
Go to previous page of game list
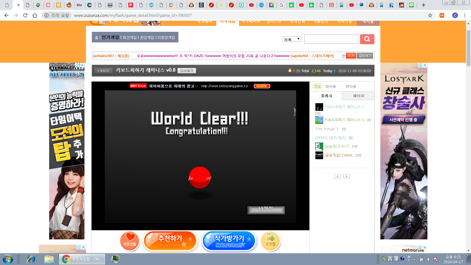coord(337,176)
